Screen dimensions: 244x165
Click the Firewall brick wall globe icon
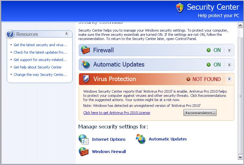pyautogui.click(x=85, y=50)
